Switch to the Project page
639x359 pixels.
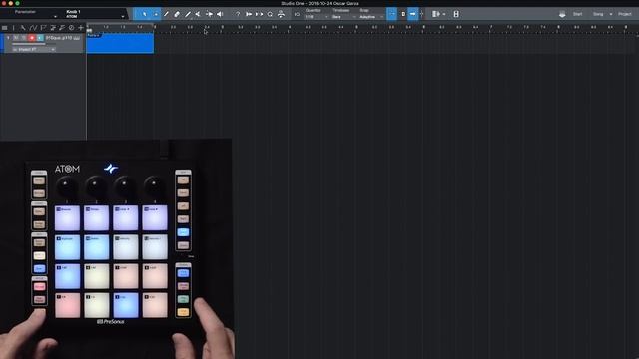tap(625, 14)
